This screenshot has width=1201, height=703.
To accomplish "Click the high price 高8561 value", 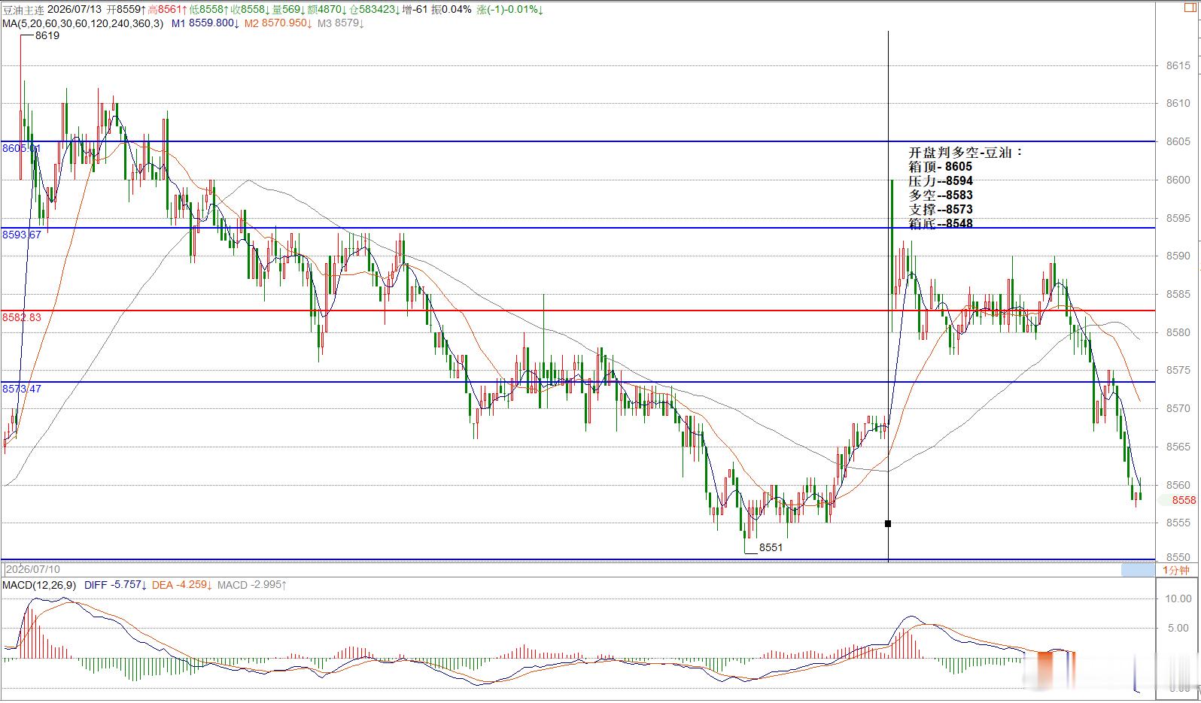I will coord(167,10).
